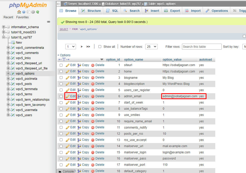Click the Console icon at bottom

60,171
